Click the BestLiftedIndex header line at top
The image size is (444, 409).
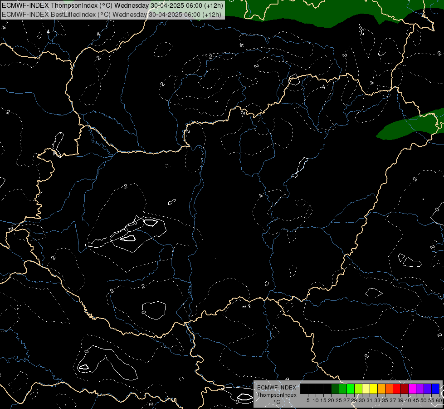(112, 15)
